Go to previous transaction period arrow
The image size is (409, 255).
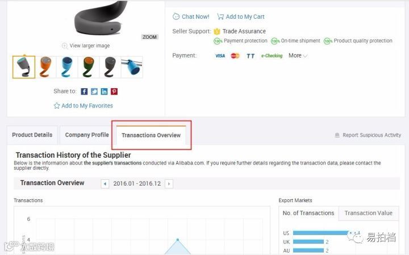(x=105, y=184)
